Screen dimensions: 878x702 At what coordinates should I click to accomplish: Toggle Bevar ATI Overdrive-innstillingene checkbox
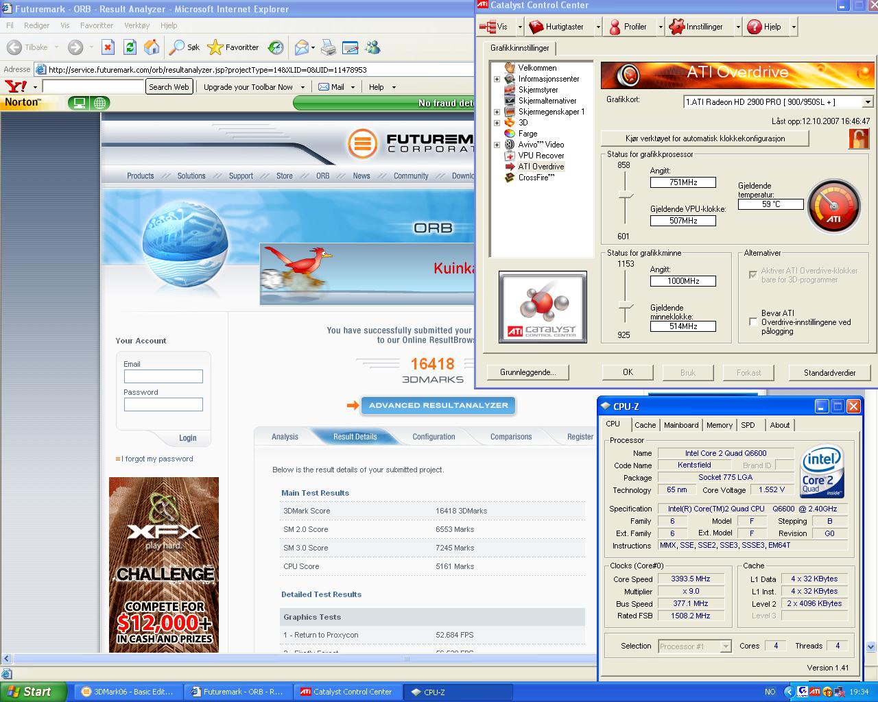tap(753, 322)
